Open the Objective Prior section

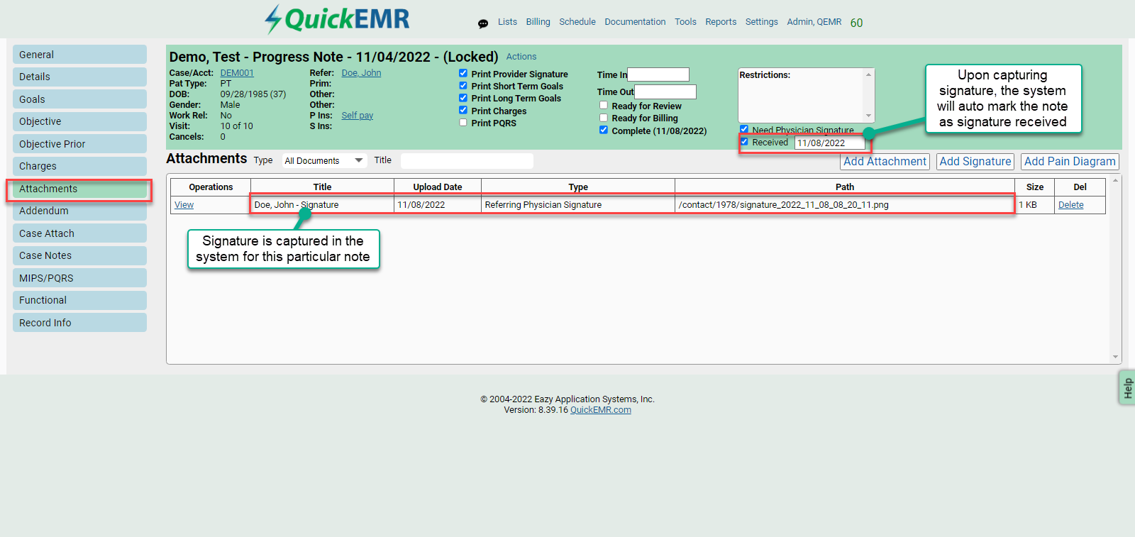pos(79,144)
